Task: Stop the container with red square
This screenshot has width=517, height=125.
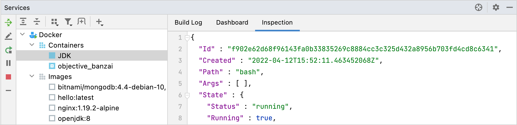Action: (8, 77)
